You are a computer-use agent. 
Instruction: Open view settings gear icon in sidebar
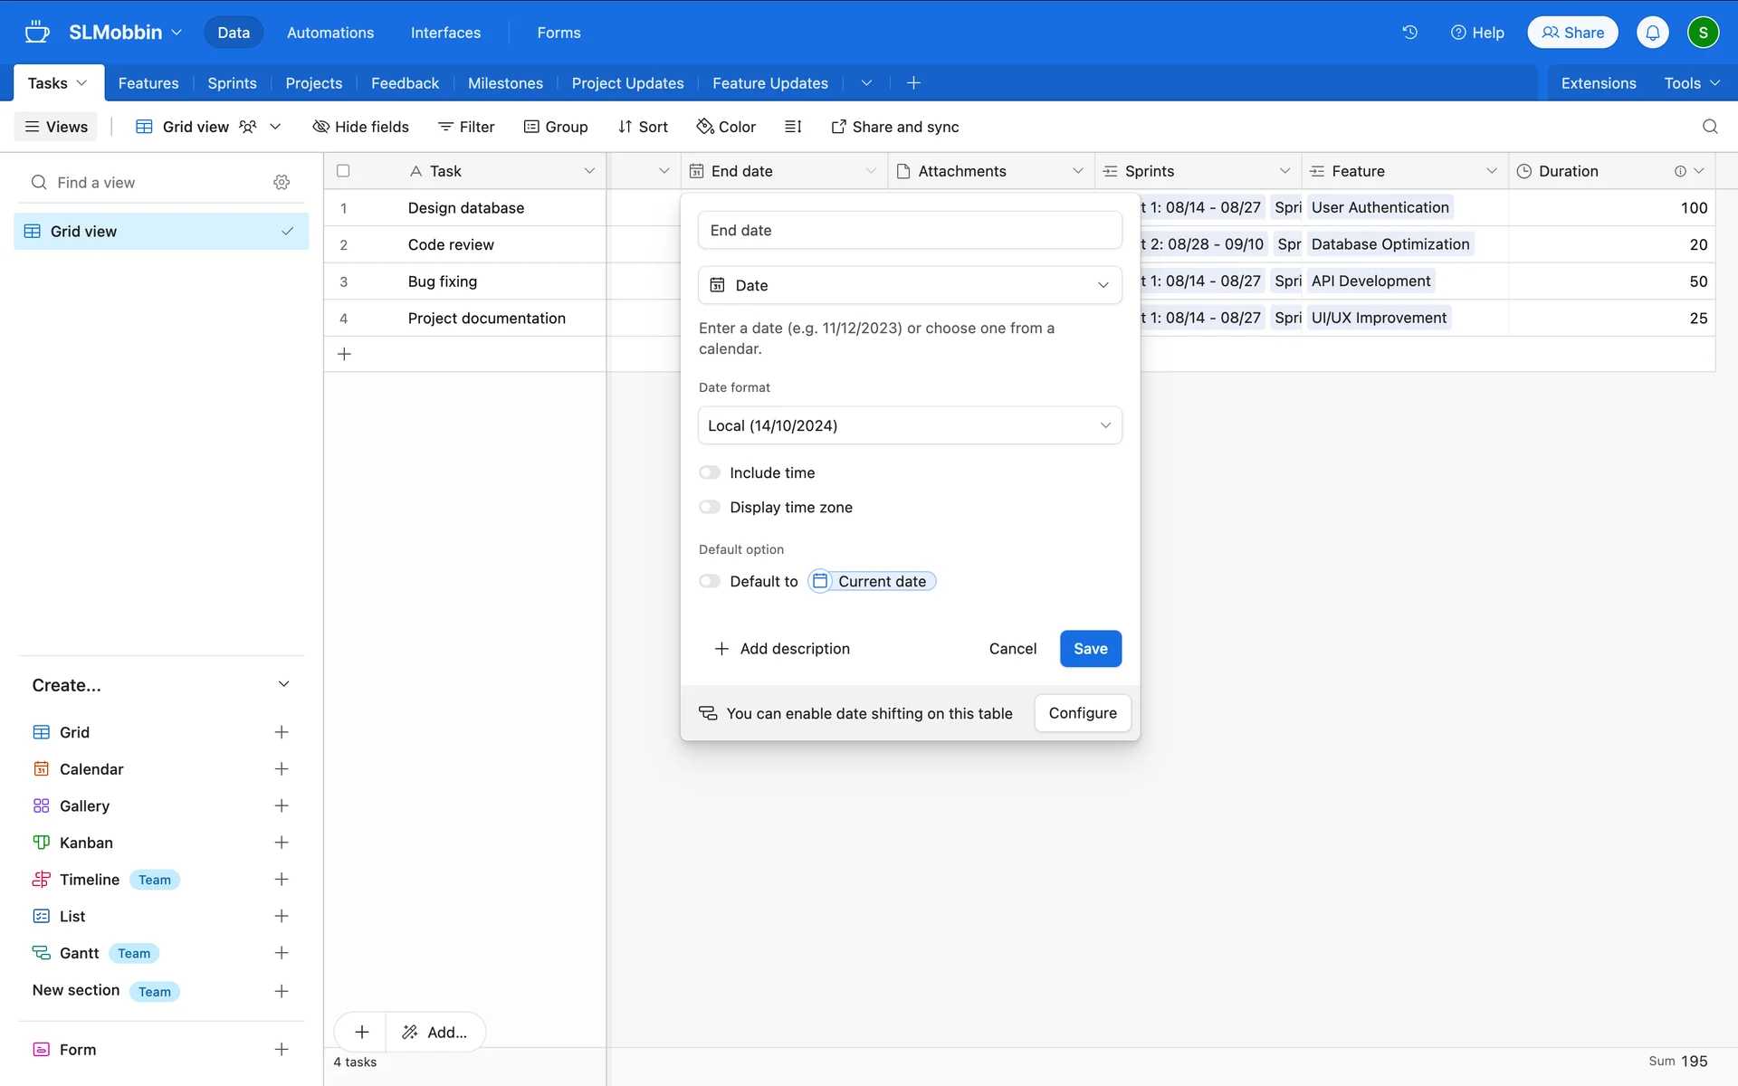pos(282,183)
